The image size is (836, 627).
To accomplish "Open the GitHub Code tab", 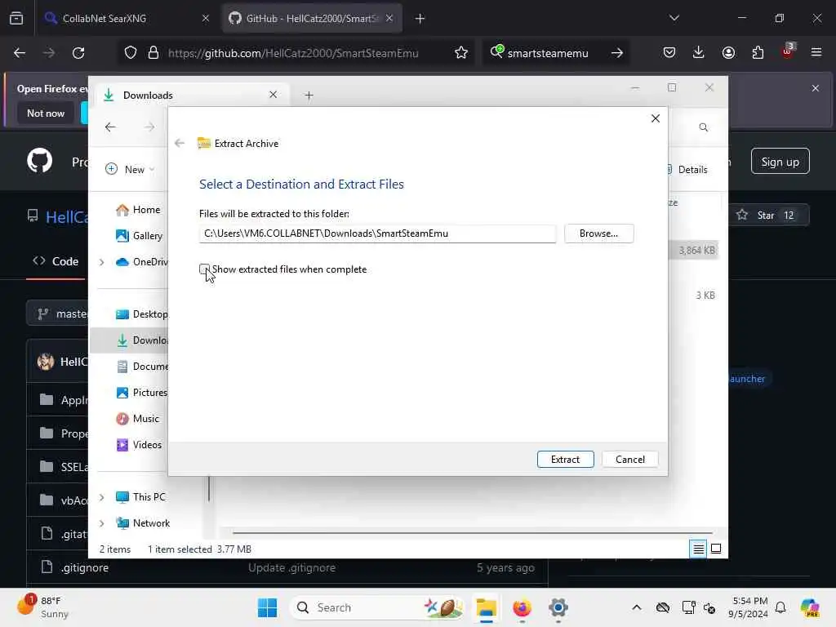I will (x=56, y=261).
